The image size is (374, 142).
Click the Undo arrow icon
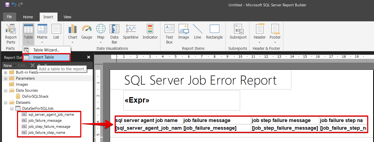point(14,4)
